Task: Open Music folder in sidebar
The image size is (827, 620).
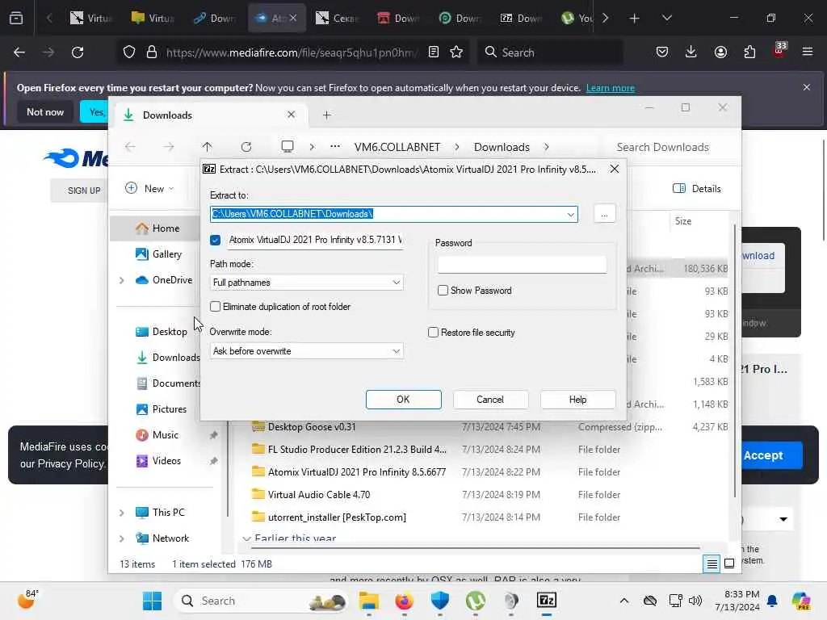Action: (x=158, y=435)
